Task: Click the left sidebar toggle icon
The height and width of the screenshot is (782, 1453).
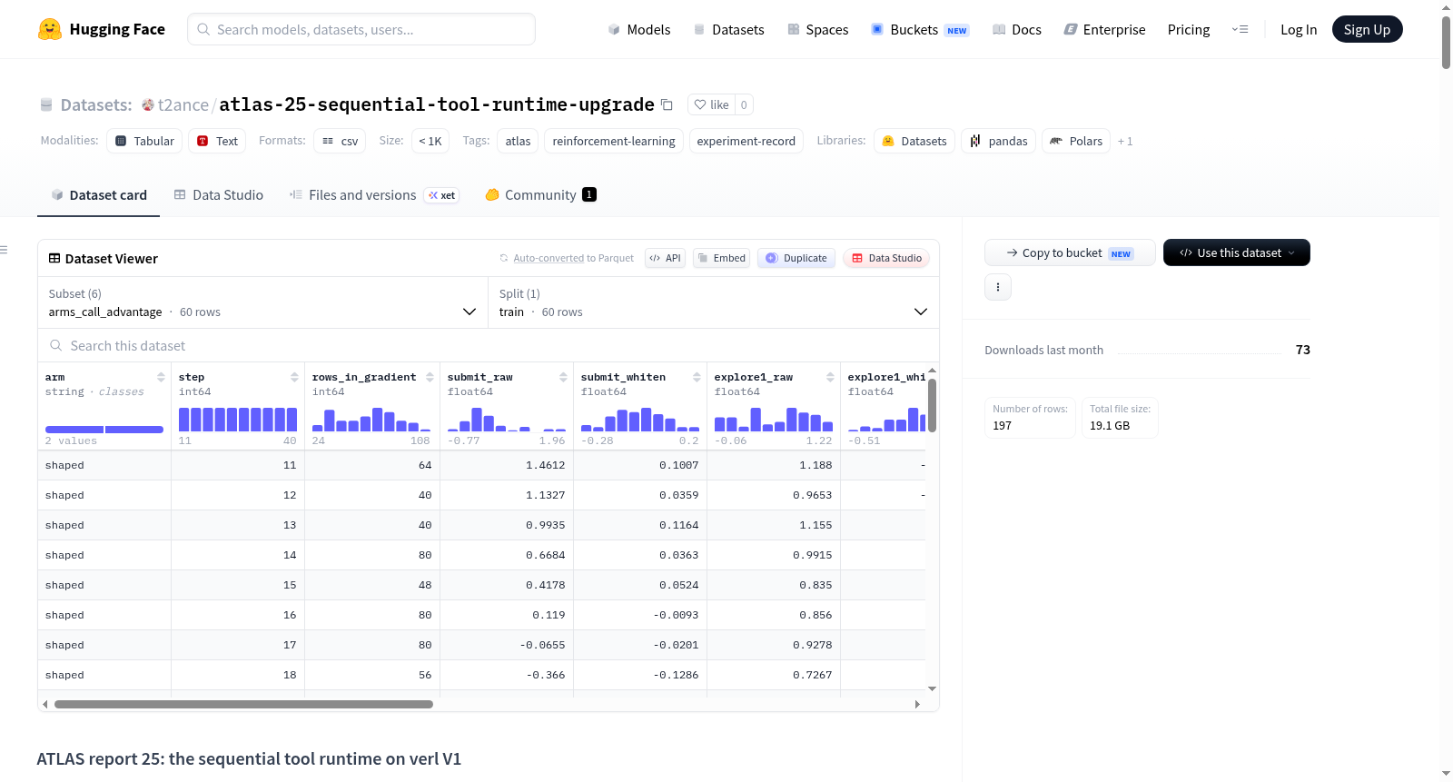Action: [4, 250]
